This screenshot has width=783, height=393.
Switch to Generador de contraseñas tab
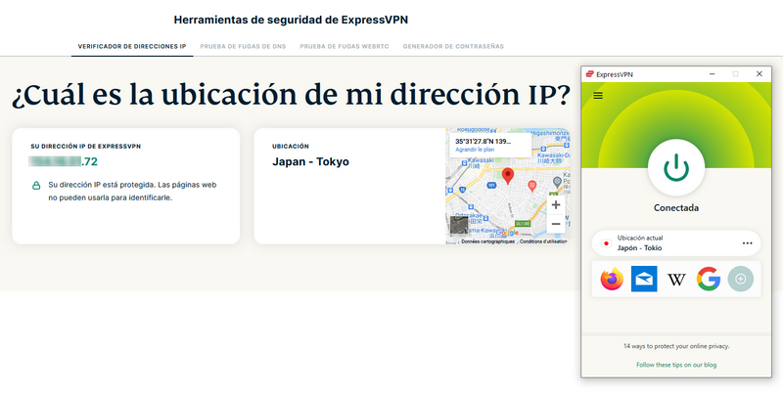pos(453,46)
